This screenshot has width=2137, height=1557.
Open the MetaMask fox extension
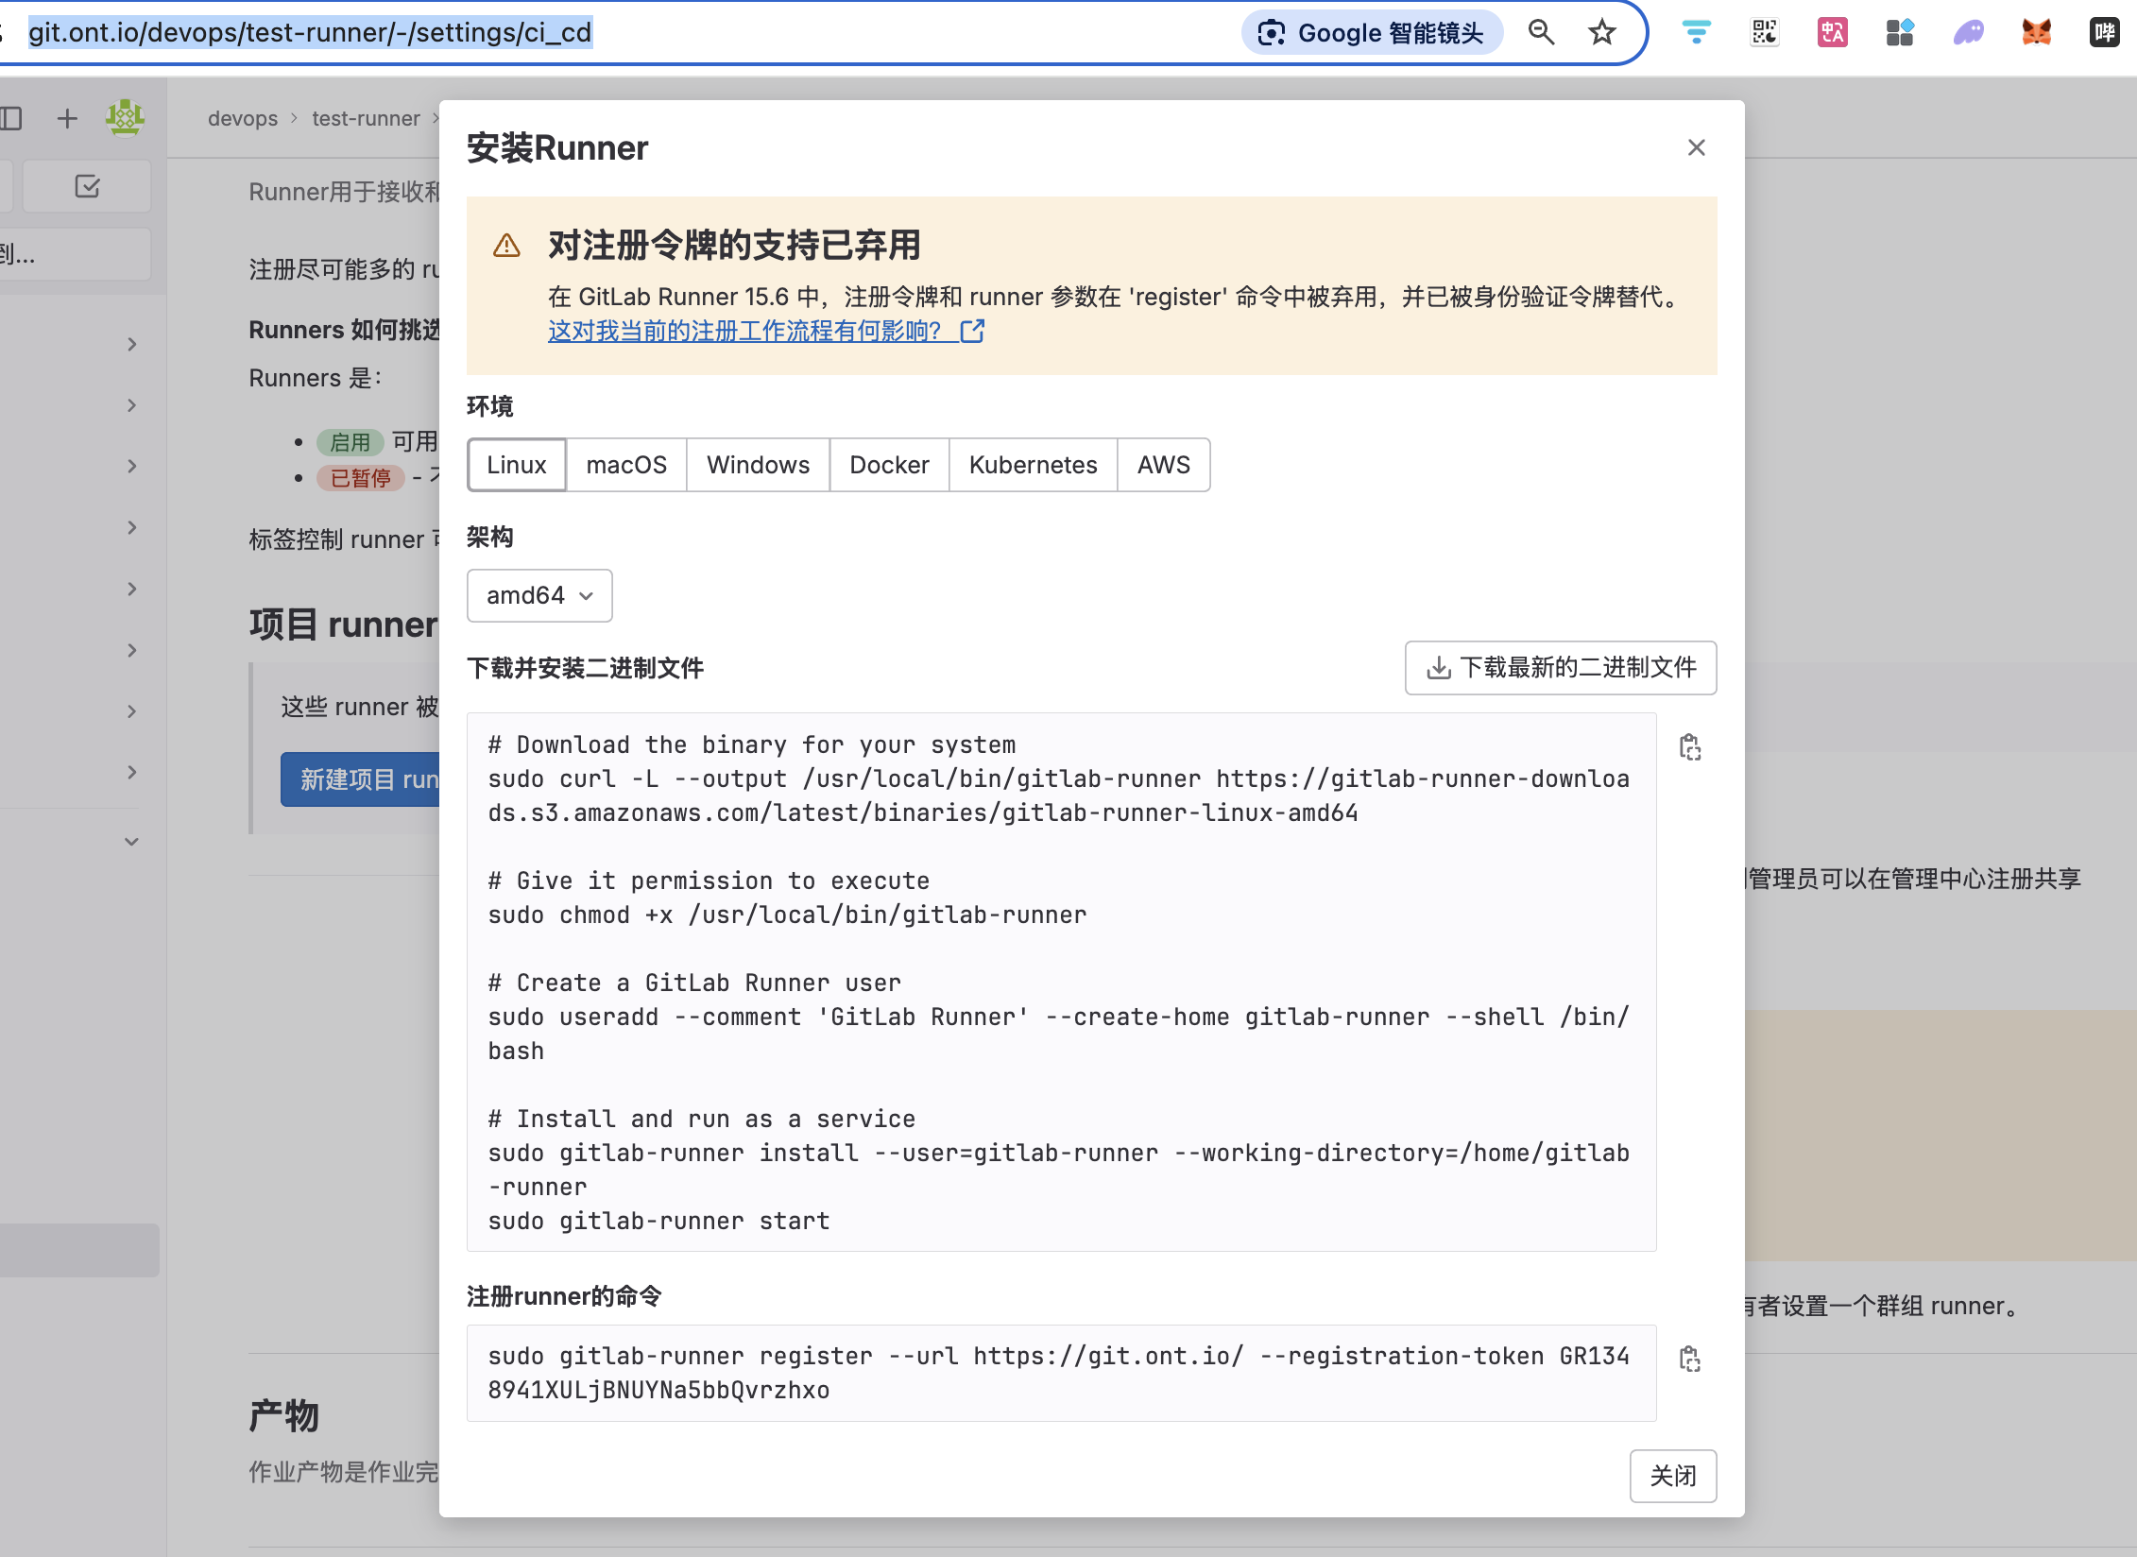click(x=2036, y=33)
